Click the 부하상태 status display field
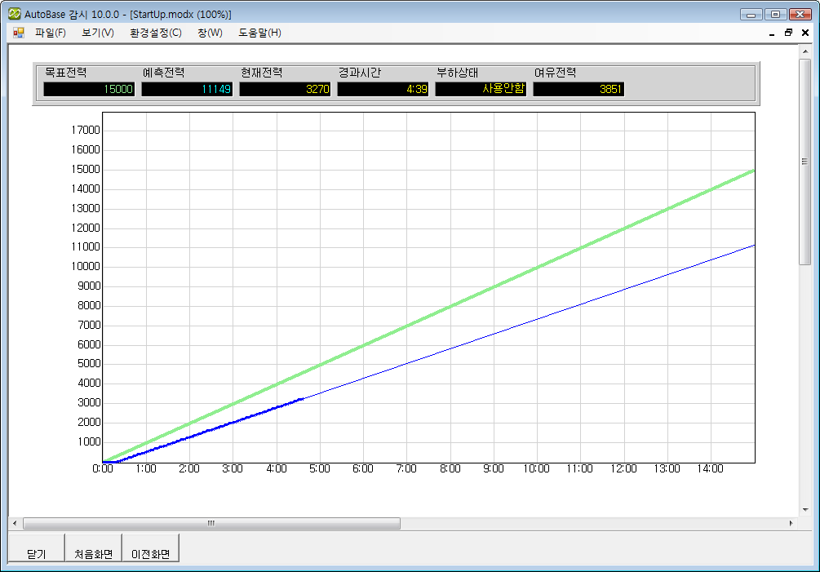 pyautogui.click(x=481, y=89)
